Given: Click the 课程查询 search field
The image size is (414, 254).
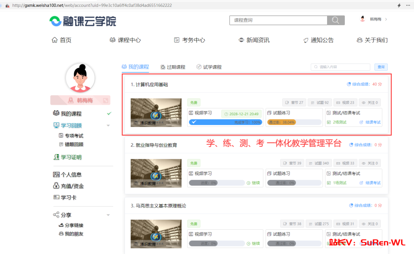Looking at the screenshot, I should tap(278, 20).
